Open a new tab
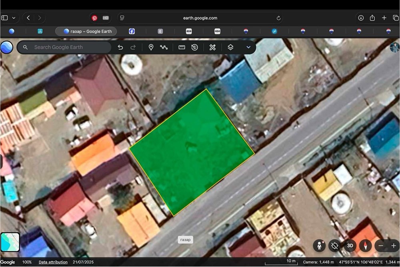Image resolution: width=400 pixels, height=267 pixels. pos(384,18)
